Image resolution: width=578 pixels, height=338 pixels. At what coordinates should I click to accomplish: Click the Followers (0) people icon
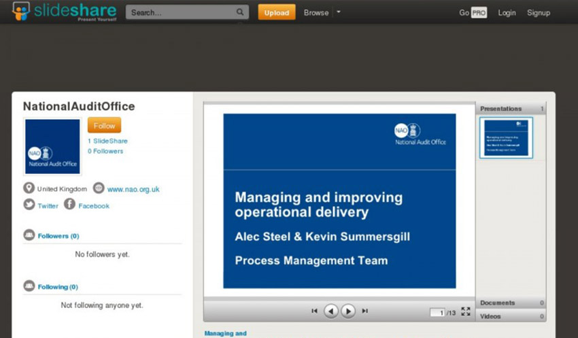coord(29,235)
